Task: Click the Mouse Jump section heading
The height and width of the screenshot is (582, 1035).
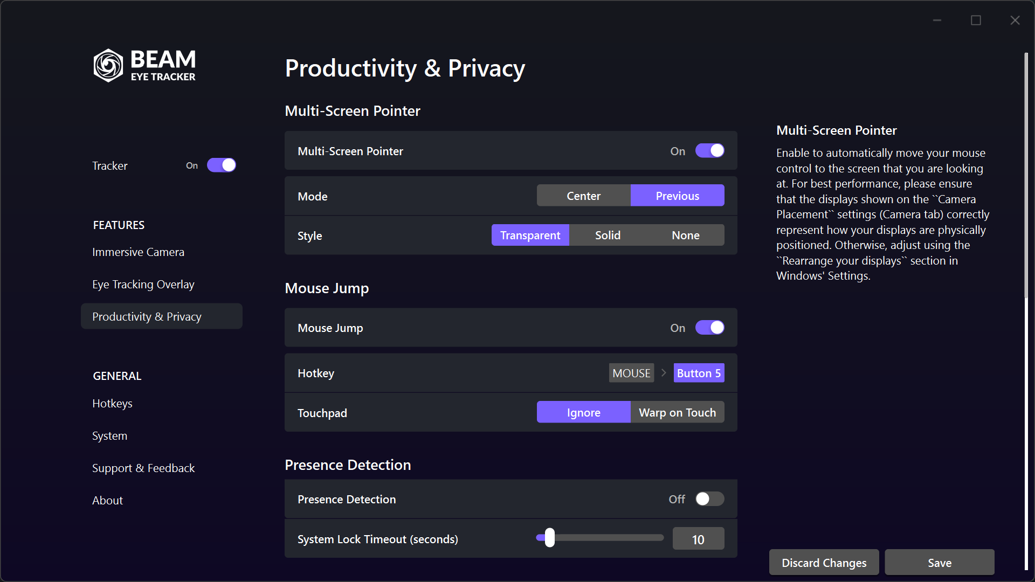Action: pos(327,288)
